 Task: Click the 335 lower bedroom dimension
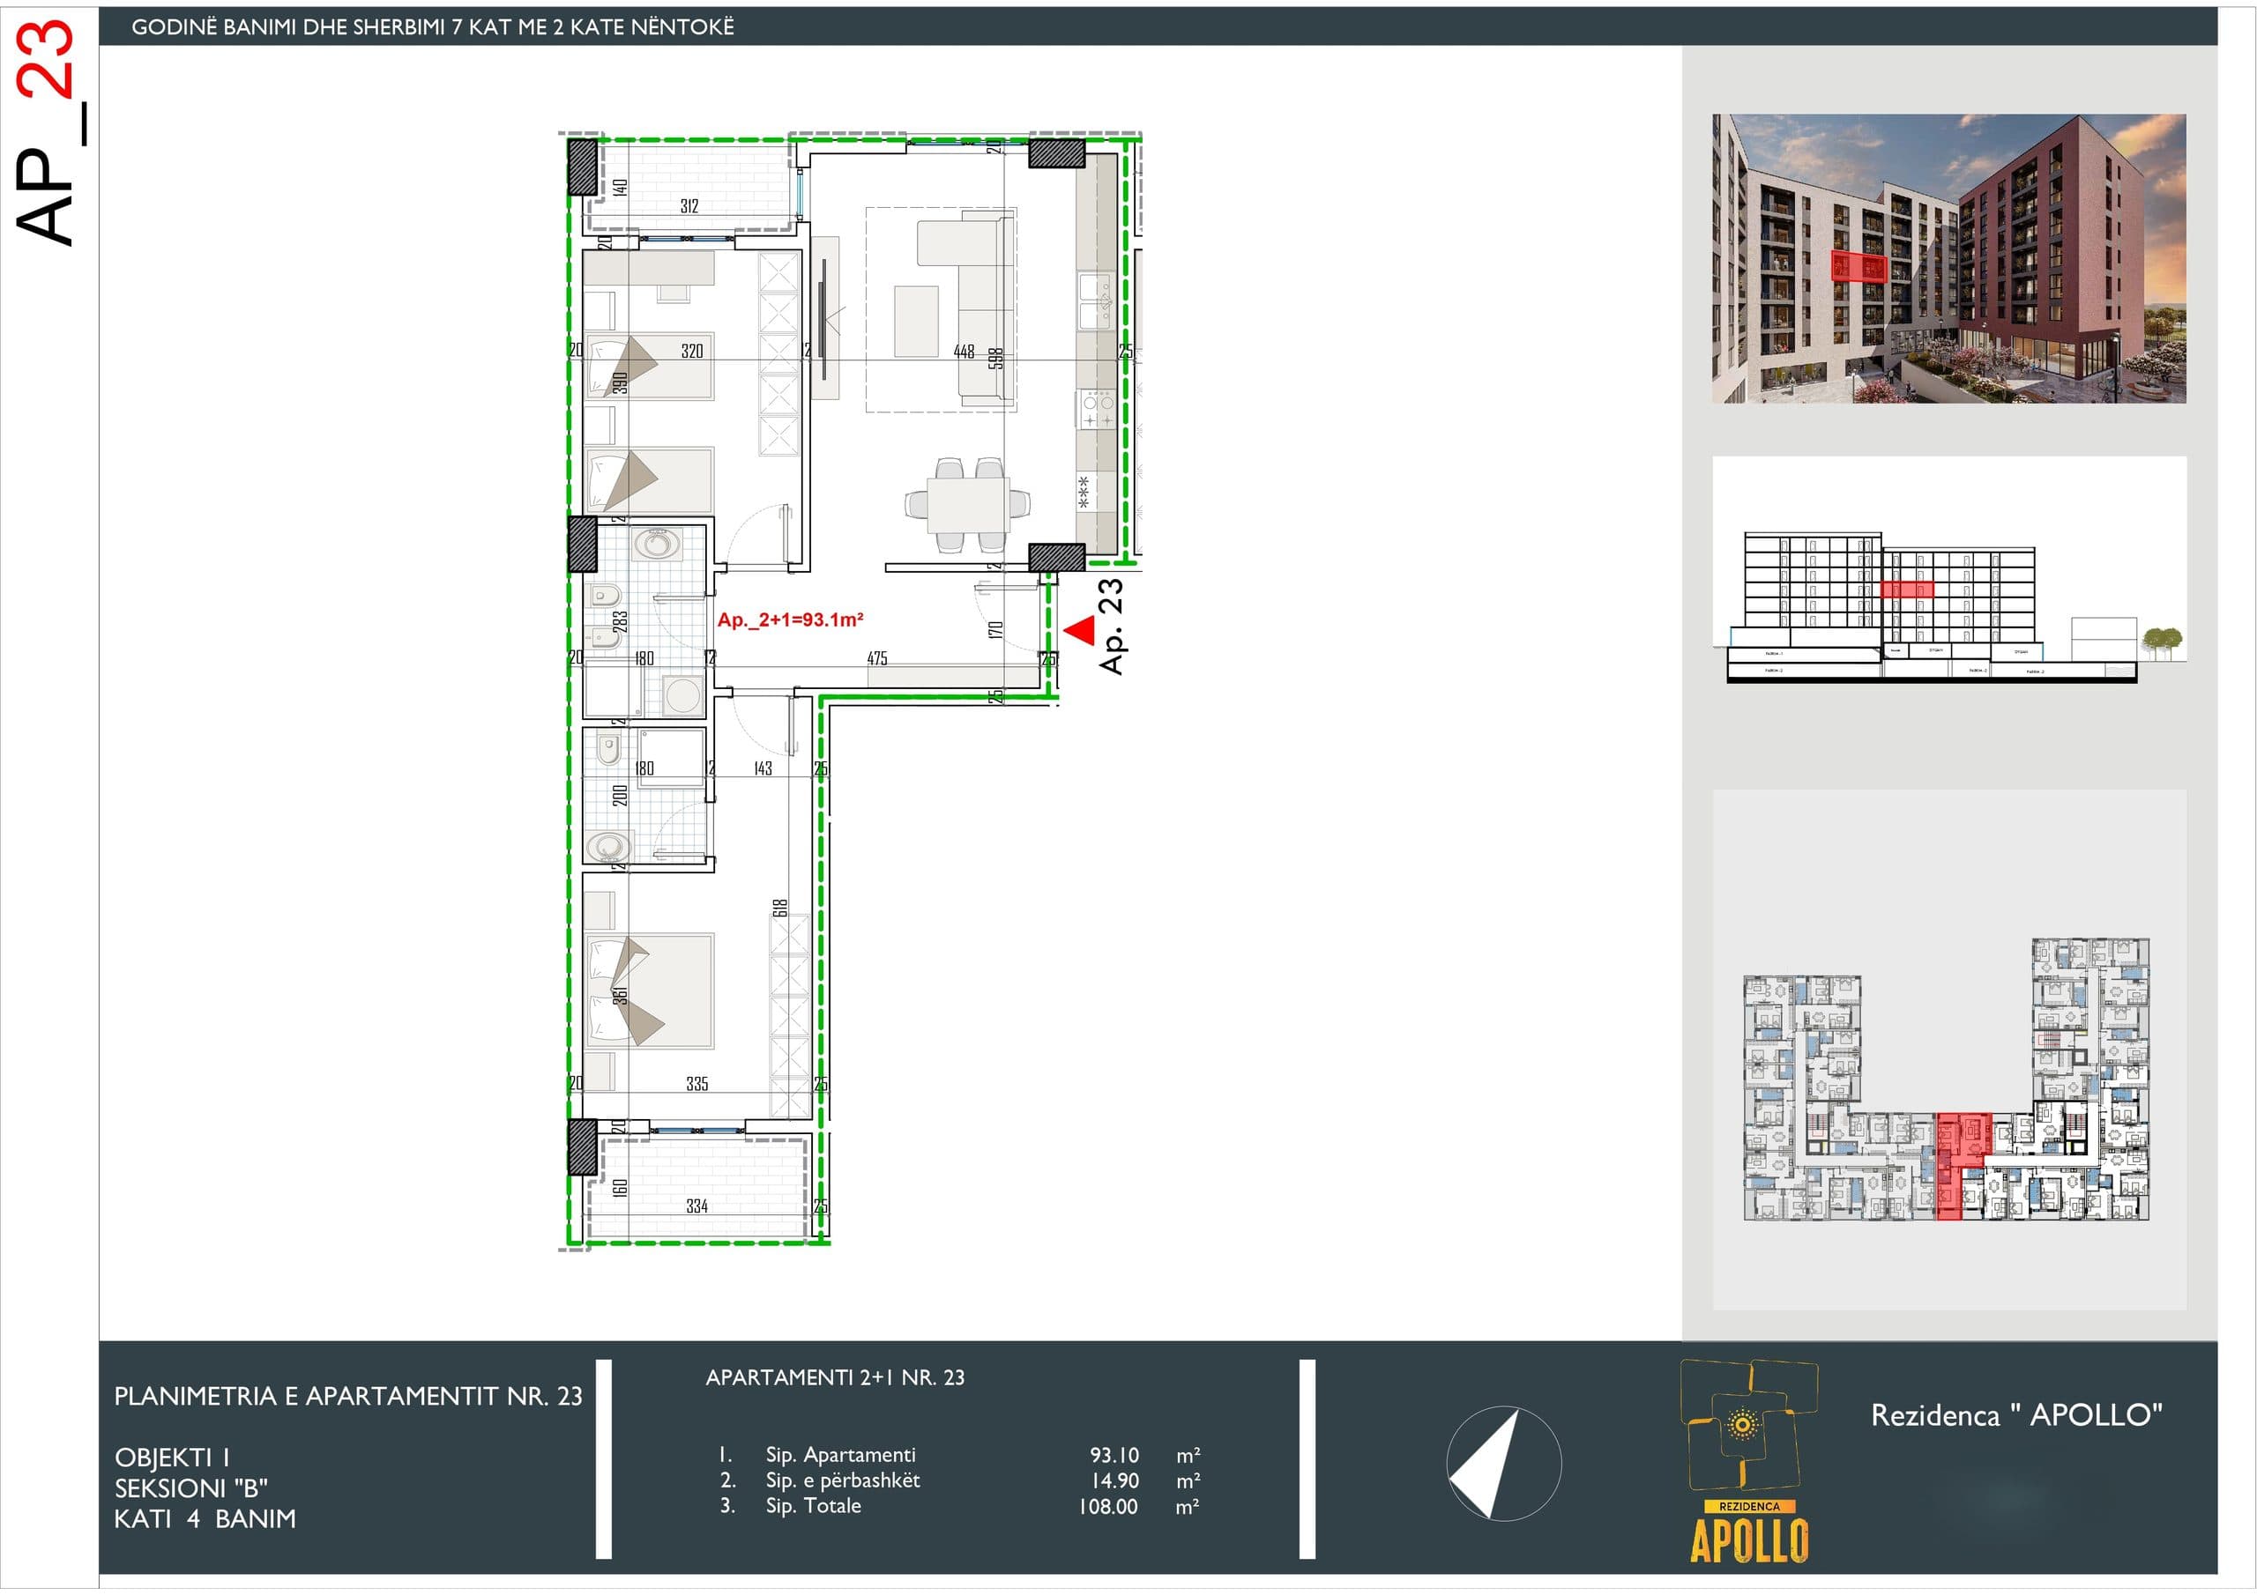click(697, 1083)
